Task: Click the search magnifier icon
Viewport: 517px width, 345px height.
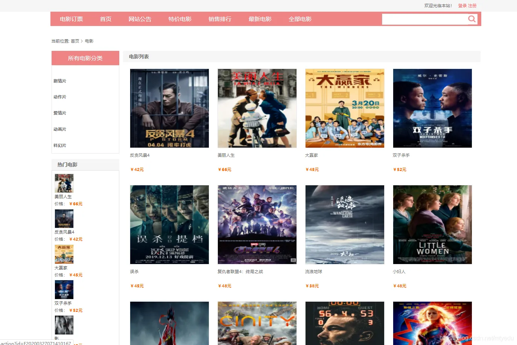Action: point(472,19)
